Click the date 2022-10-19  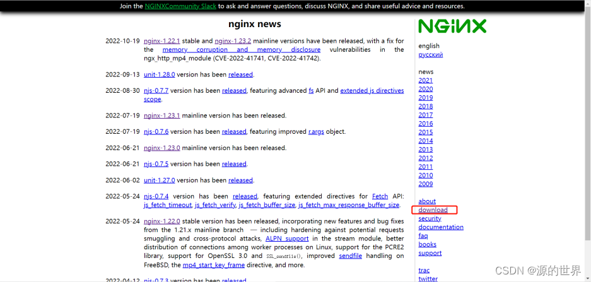coord(122,41)
